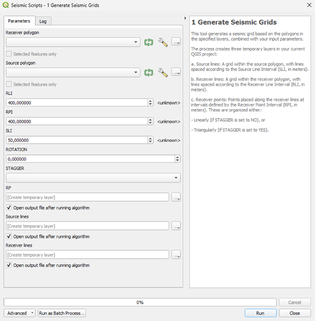Browse output location for Receiver lines
Image resolution: width=315 pixels, height=321 pixels.
176,255
